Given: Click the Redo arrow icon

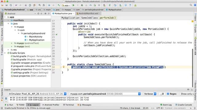Looking at the screenshot, I should (x=20, y=5).
